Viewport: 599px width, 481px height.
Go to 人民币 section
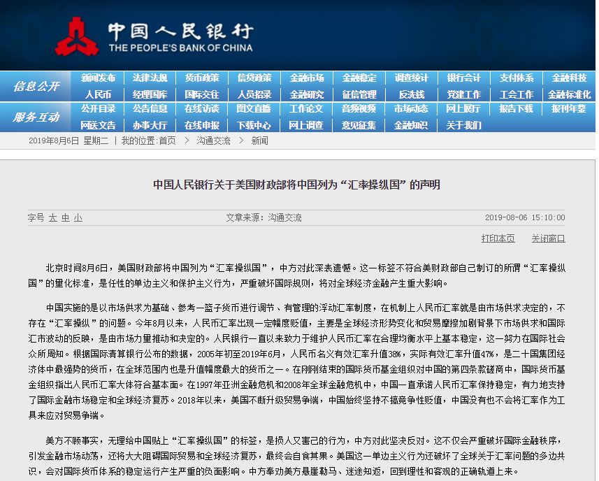(98, 94)
